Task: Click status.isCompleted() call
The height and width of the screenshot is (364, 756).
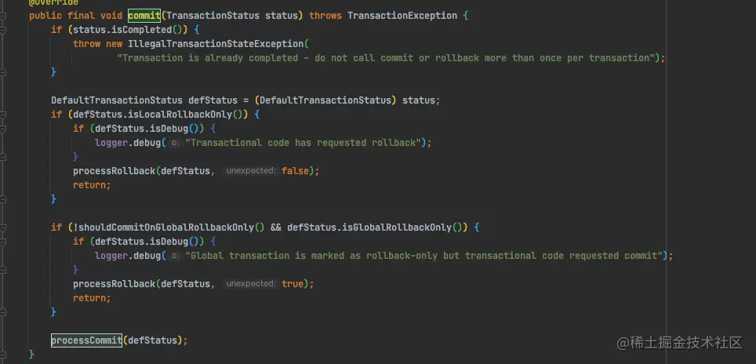Action: pos(130,30)
